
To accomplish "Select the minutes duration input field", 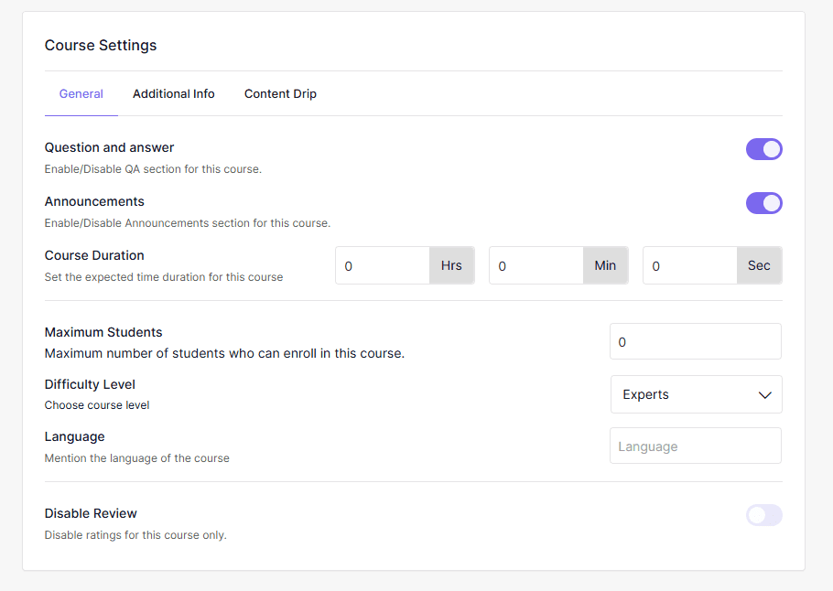I will click(x=535, y=265).
